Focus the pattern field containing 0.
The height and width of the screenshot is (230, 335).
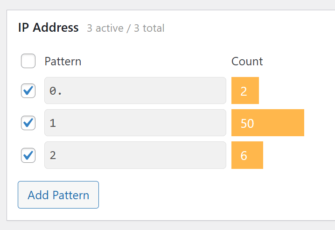[x=135, y=91]
